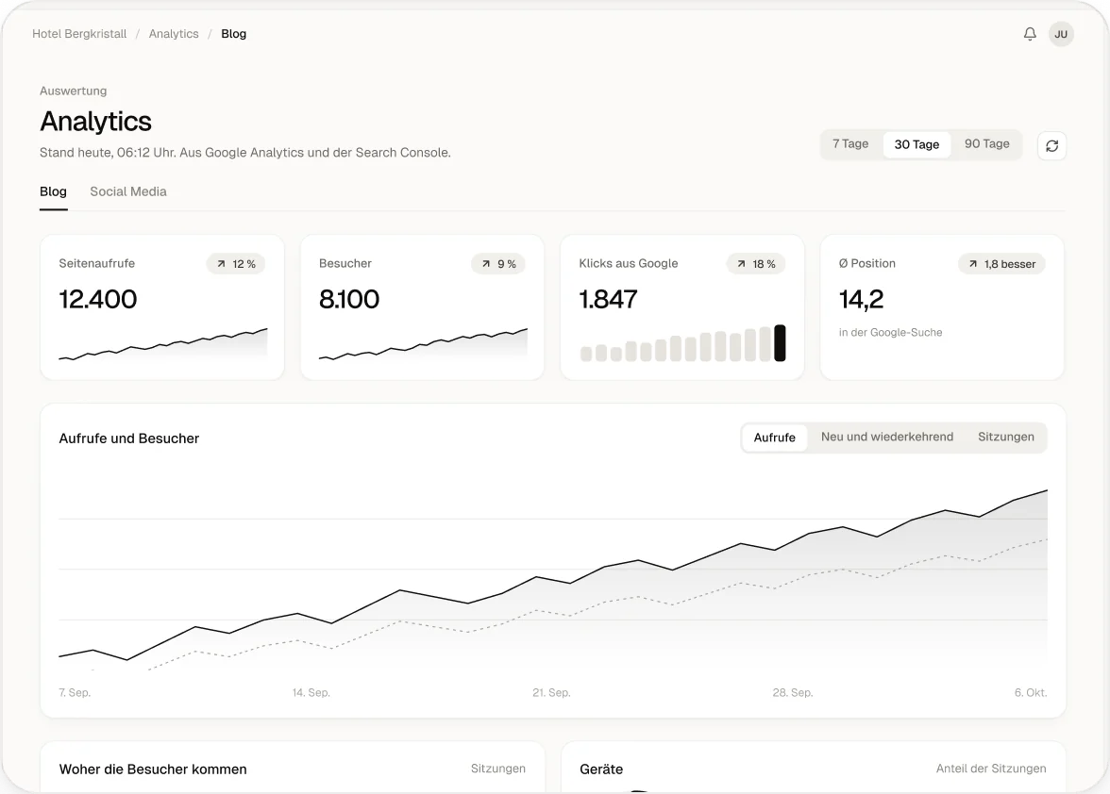This screenshot has height=794, width=1110.
Task: Switch chart to Sitzungen view
Action: point(1006,438)
